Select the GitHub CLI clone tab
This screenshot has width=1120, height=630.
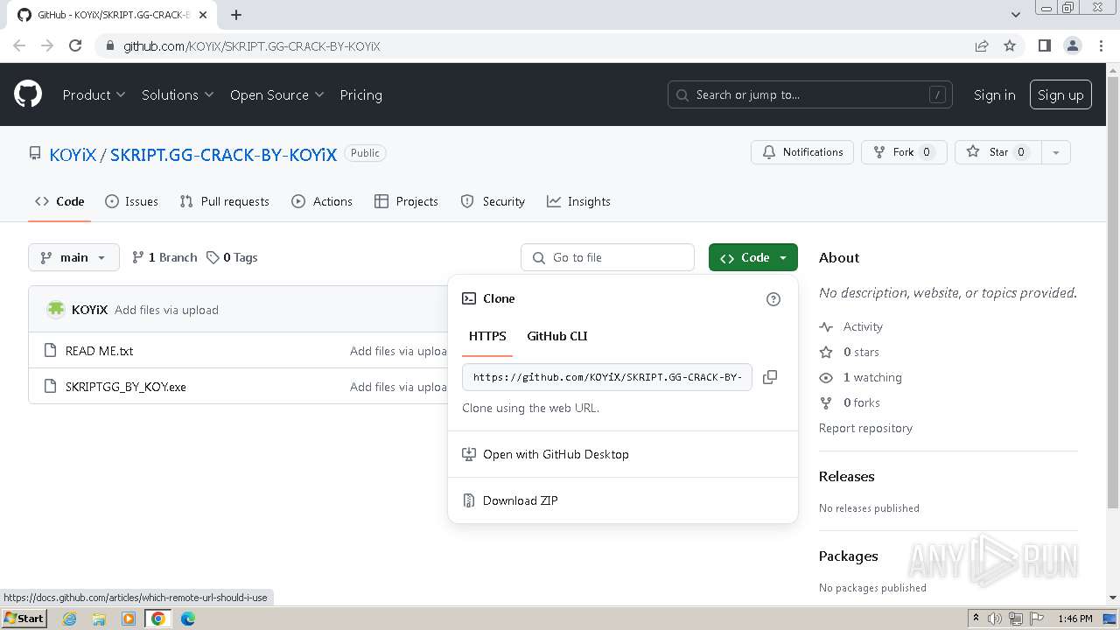point(557,336)
